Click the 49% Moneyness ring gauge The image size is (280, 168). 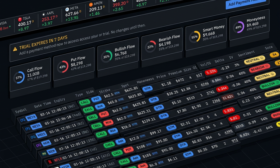click(x=238, y=27)
